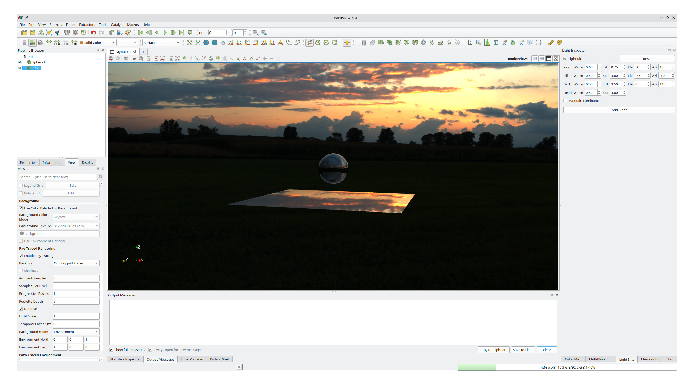Viewport: 694px width, 391px height.
Task: Click the Calculator filter icon
Action: click(x=364, y=43)
